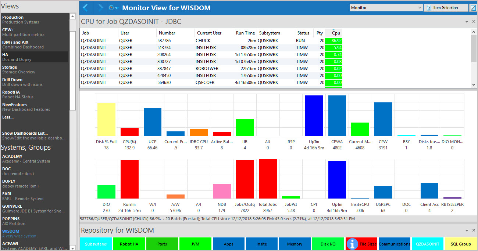This screenshot has height=251, width=478.
Task: Click the job table scroll down arrow
Action: [x=474, y=85]
